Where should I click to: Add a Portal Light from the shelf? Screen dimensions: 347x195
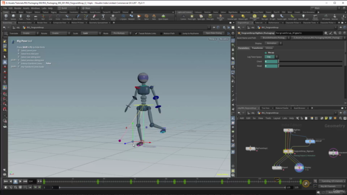(292, 17)
